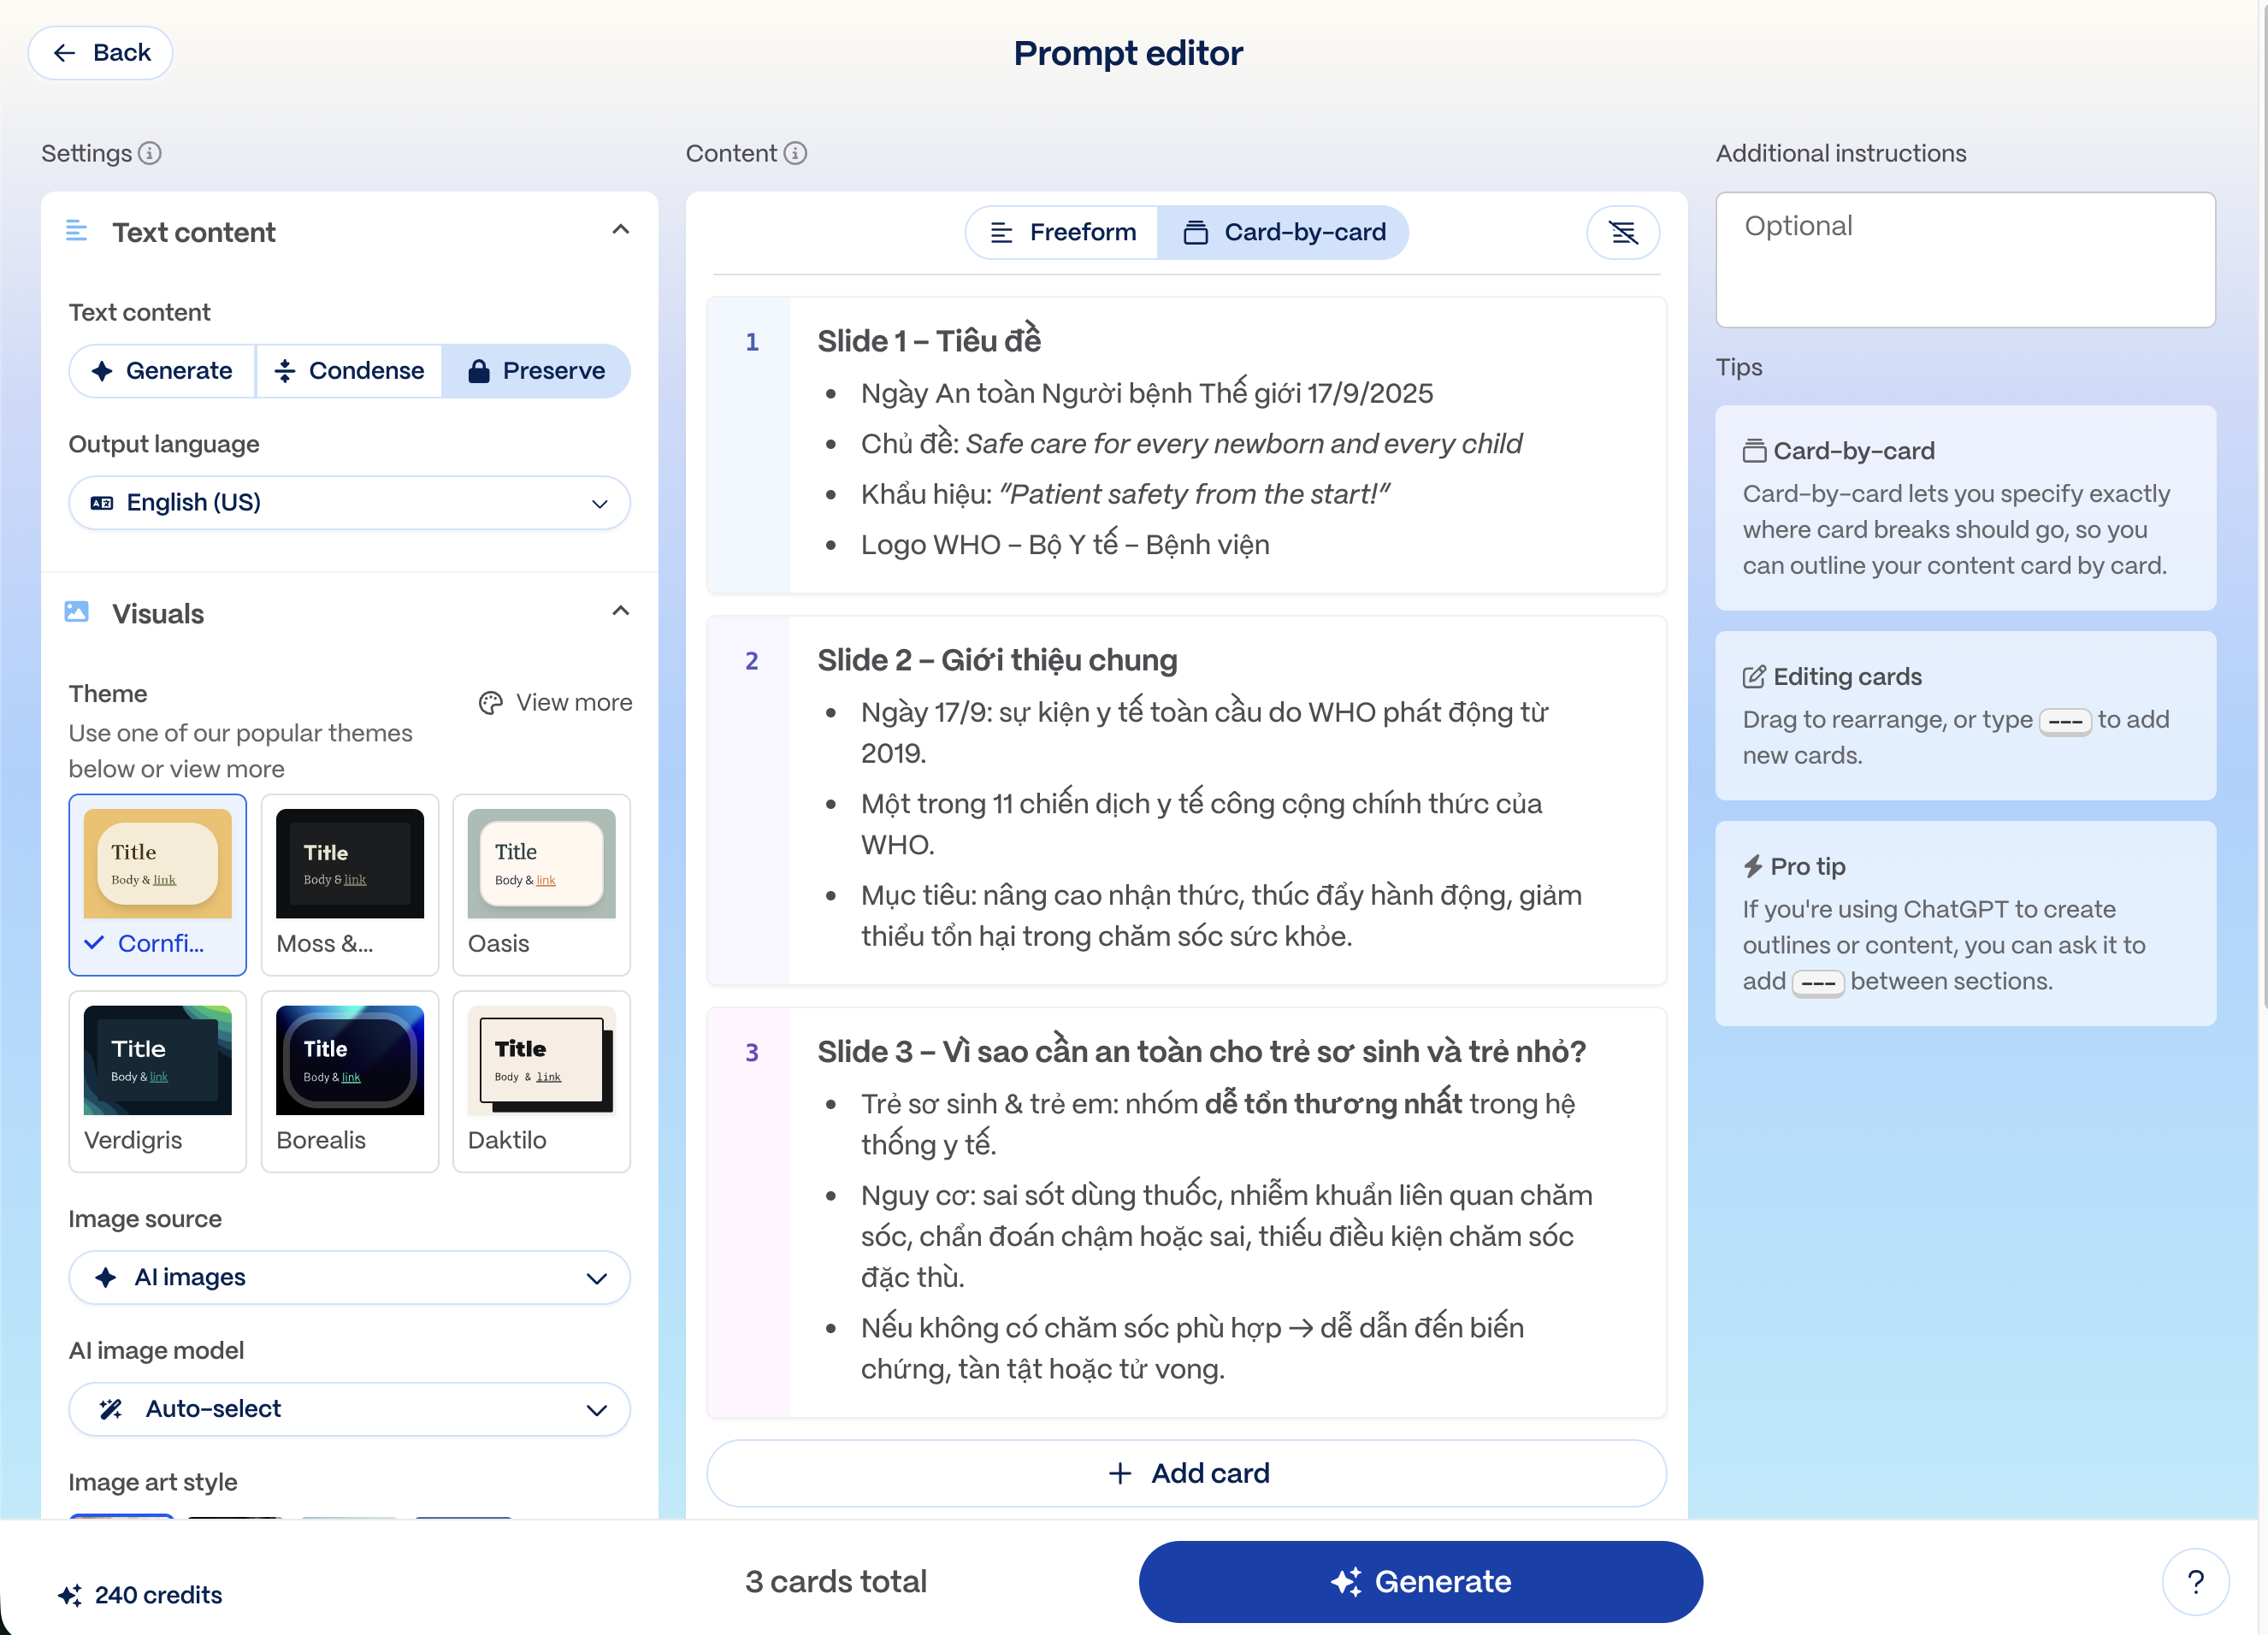Image resolution: width=2268 pixels, height=1635 pixels.
Task: Click the Visuals section image icon
Action: [x=77, y=612]
